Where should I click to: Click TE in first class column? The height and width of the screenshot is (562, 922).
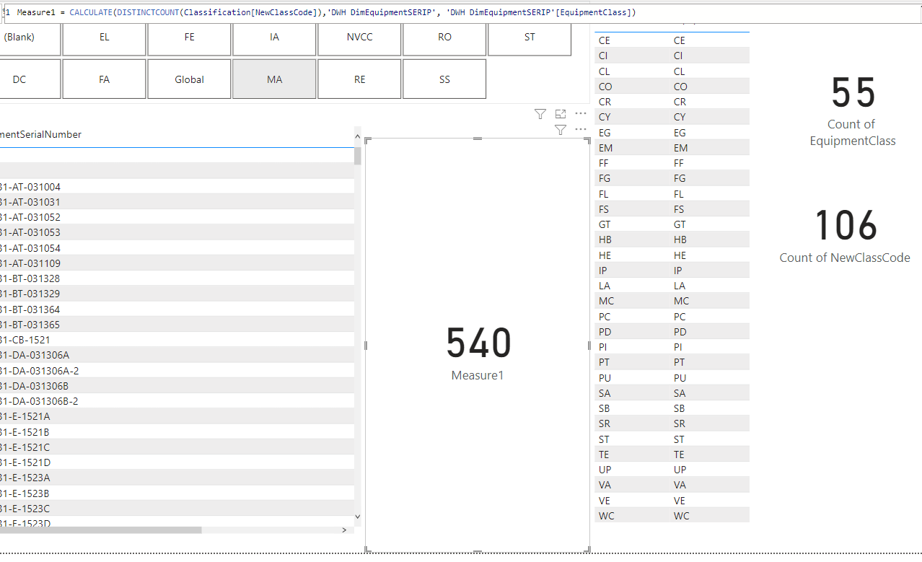604,455
